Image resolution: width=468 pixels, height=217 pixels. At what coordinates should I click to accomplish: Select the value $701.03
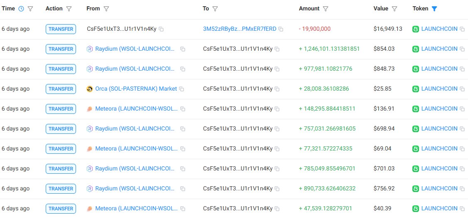(384, 169)
